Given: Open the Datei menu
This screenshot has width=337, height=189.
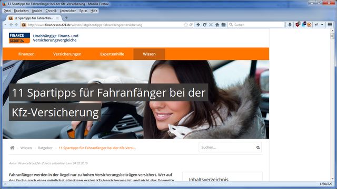Looking at the screenshot, I should (x=7, y=10).
